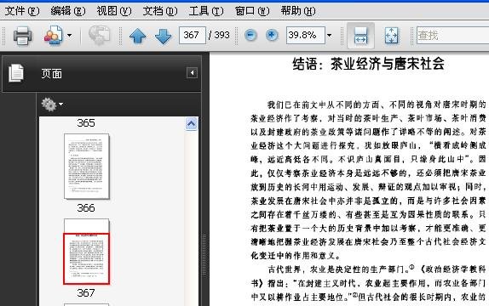Select the page 366 thumbnail
The height and width of the screenshot is (306, 489).
tap(87, 167)
